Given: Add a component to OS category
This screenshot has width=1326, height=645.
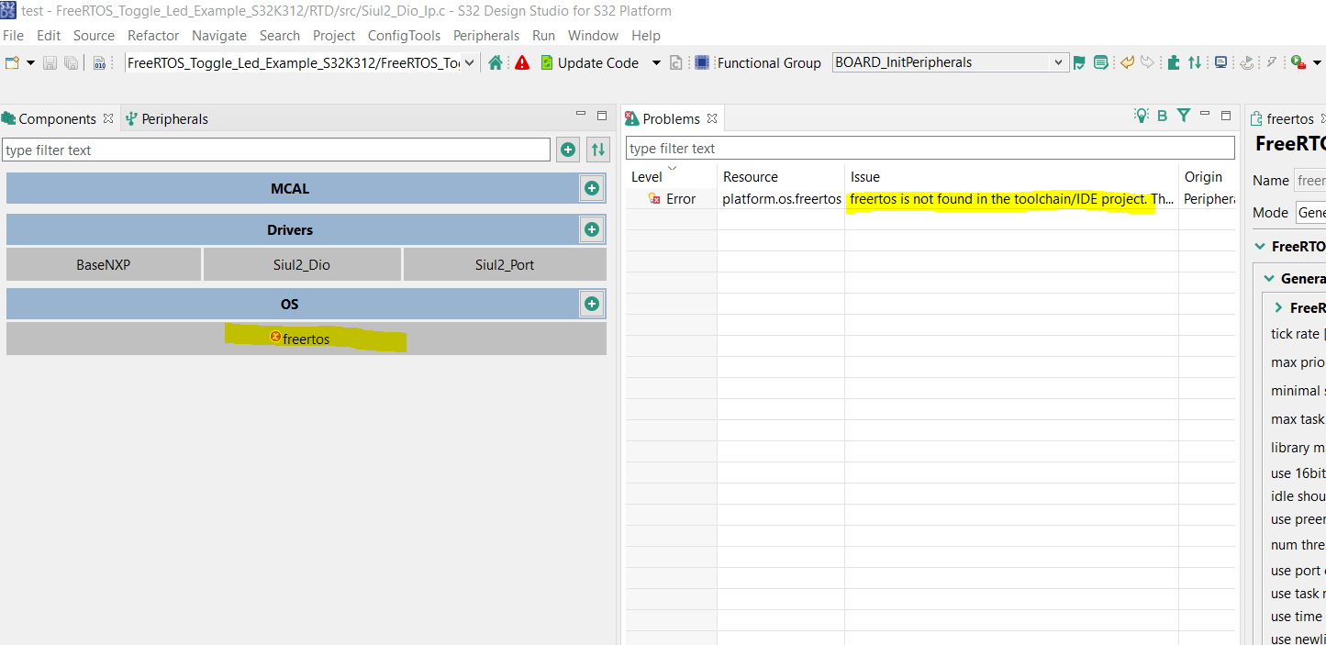Looking at the screenshot, I should [592, 304].
